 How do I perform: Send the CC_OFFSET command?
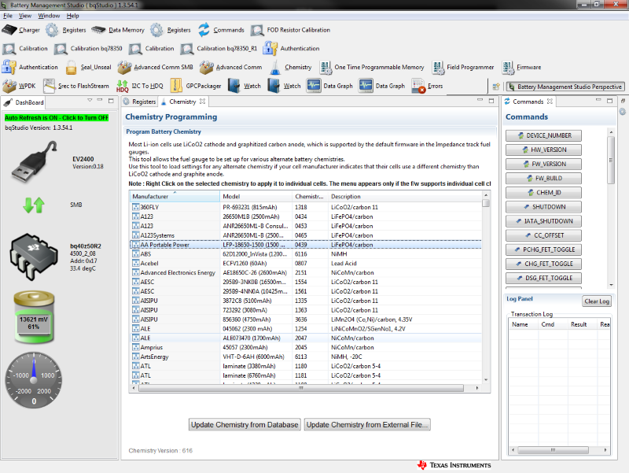coord(543,235)
